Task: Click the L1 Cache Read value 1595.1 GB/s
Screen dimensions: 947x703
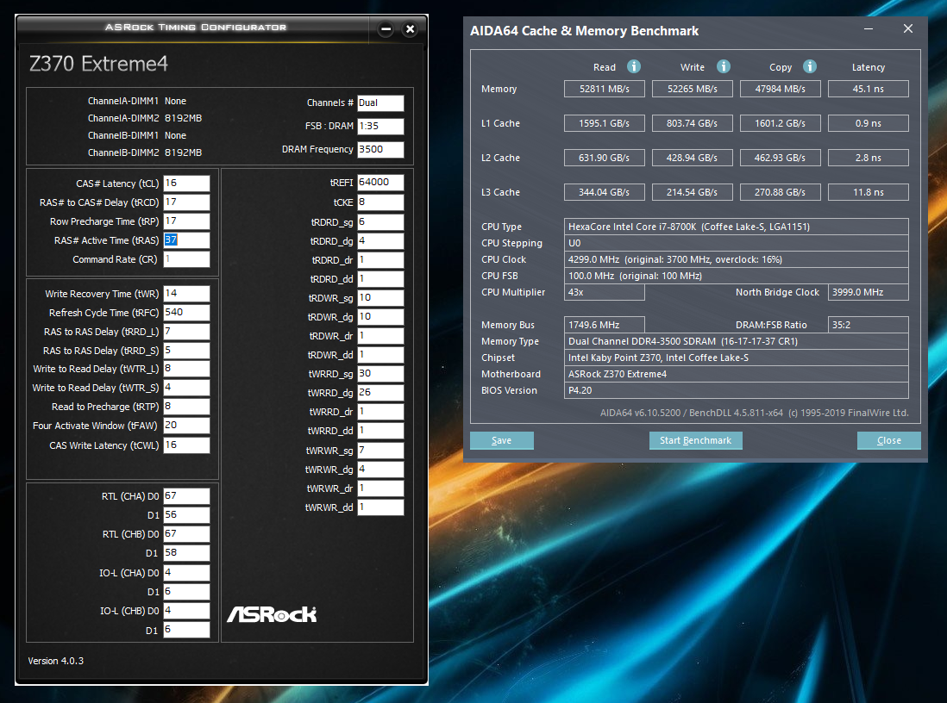Action: pos(604,123)
